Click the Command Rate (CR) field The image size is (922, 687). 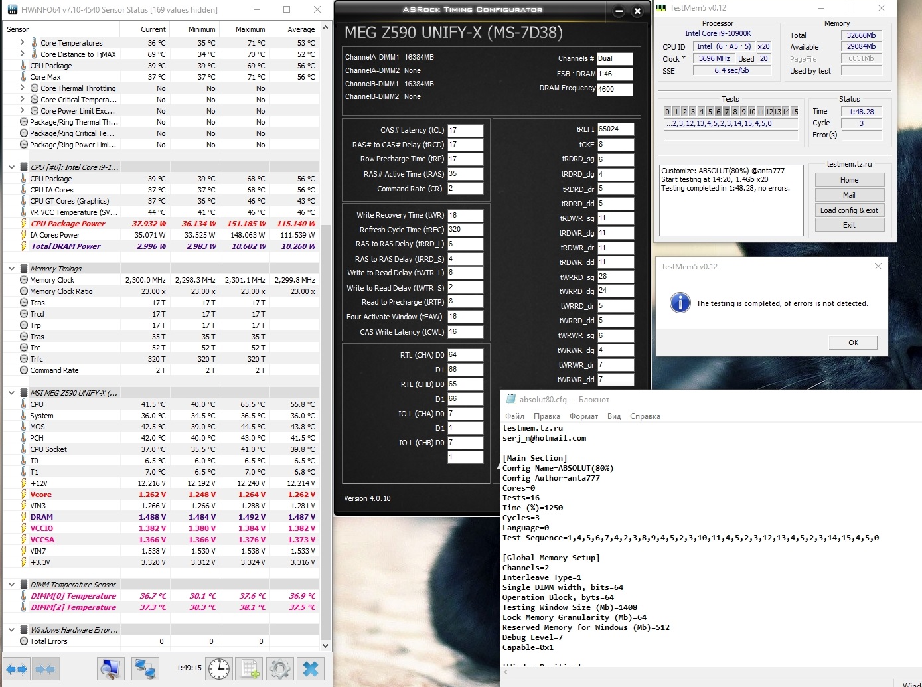point(465,189)
